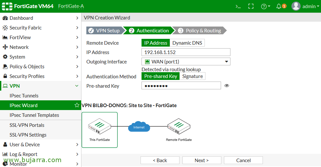Image resolution: width=321 pixels, height=167 pixels.
Task: Choose Signature authentication method
Action: pyautogui.click(x=192, y=76)
